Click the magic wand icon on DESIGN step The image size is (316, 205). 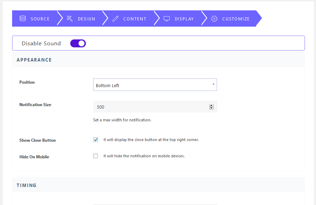click(x=69, y=18)
